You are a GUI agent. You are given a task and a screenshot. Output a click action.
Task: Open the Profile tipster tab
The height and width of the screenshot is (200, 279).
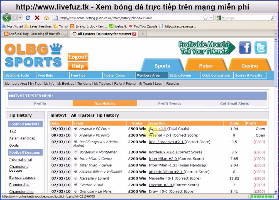coord(40,103)
